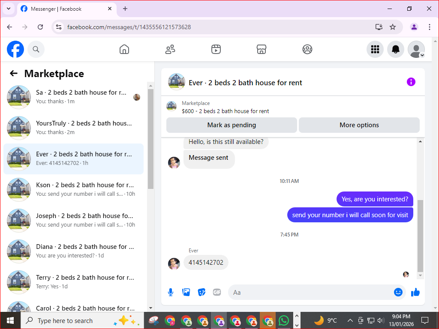Open the Notifications bell
439x329 pixels.
tap(395, 49)
